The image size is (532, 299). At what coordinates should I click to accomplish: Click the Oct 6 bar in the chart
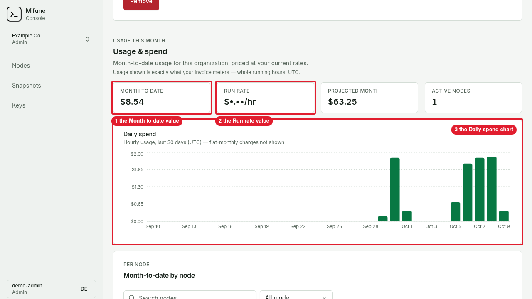tap(468, 192)
